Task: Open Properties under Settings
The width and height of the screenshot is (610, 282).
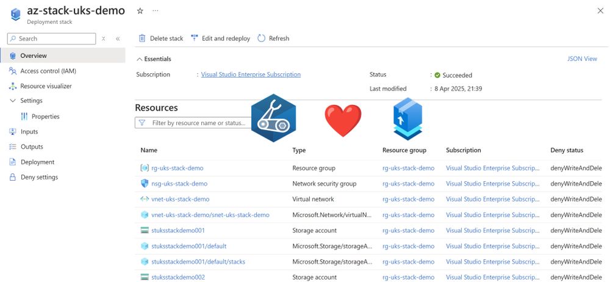Action: pyautogui.click(x=46, y=117)
